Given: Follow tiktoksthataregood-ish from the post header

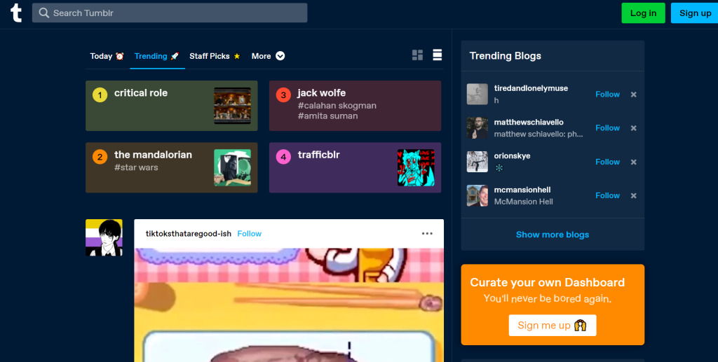Looking at the screenshot, I should point(249,234).
